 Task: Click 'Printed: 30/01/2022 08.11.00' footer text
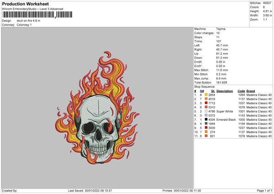[182, 190]
